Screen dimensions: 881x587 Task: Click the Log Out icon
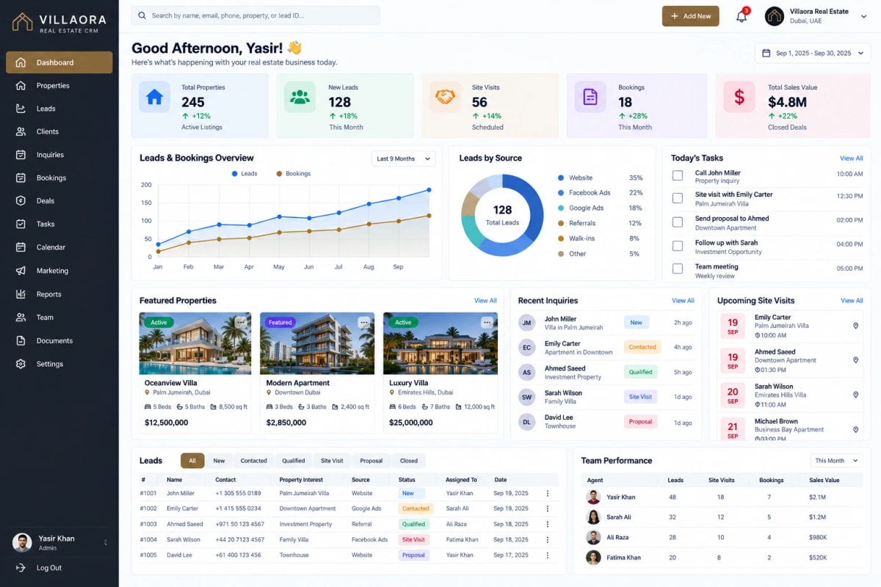[x=21, y=568]
